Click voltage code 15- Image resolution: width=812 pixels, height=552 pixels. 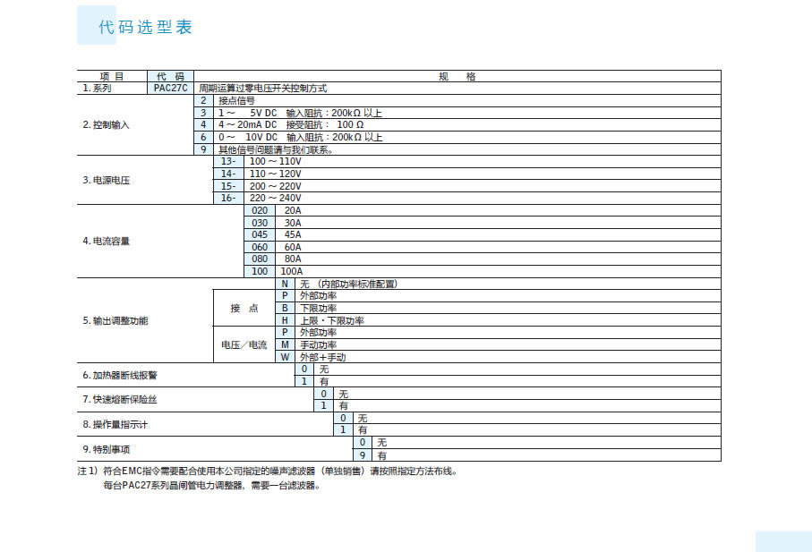(228, 186)
